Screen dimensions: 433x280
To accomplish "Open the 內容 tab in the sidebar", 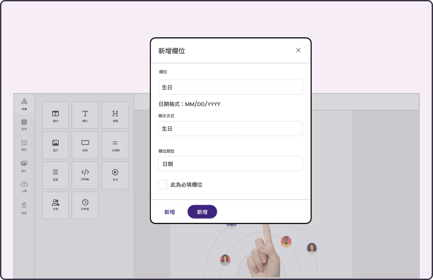I will 24,104.
